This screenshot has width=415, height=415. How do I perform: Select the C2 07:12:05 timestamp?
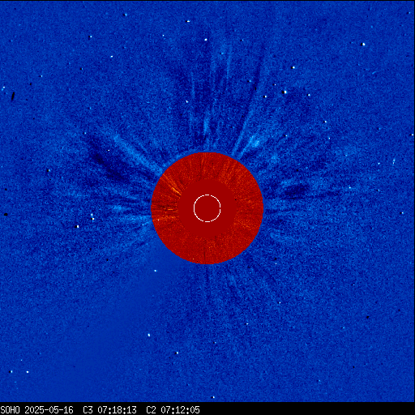pos(173,410)
